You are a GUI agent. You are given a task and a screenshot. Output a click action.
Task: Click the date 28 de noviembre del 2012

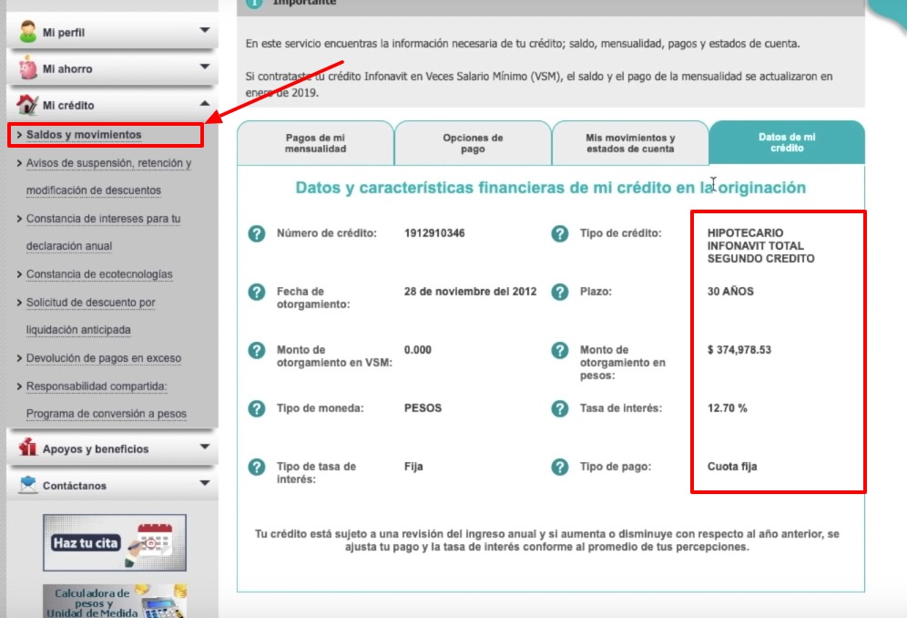coord(470,292)
